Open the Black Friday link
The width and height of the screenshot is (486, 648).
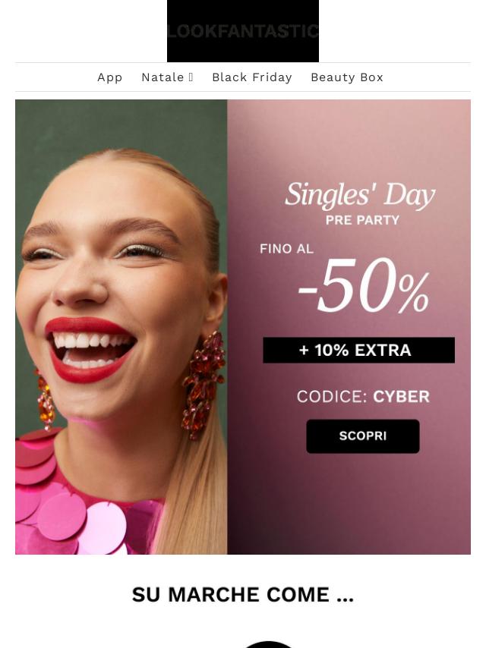[x=252, y=77]
